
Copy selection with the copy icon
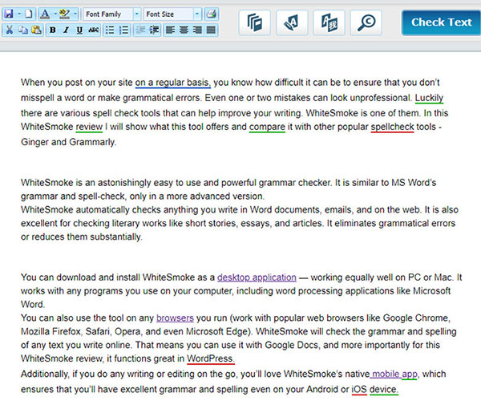23,30
